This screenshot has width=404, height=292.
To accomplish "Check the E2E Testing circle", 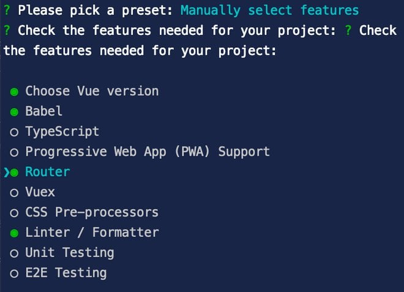I will tap(14, 274).
